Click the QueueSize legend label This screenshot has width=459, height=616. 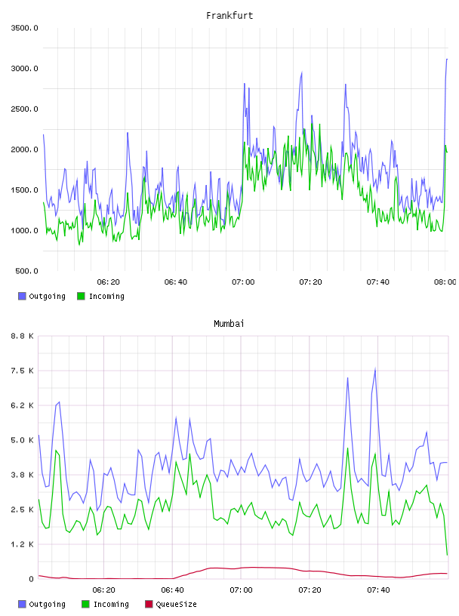(x=176, y=604)
